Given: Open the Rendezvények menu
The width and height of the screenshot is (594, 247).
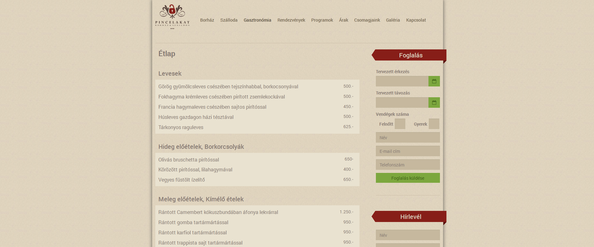Looking at the screenshot, I should tap(291, 20).
